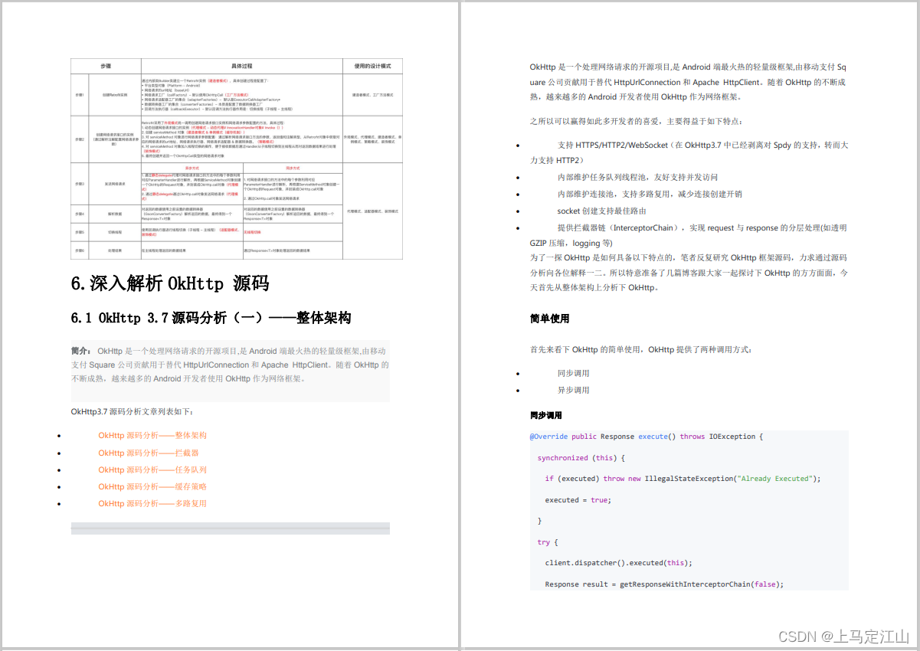This screenshot has width=920, height=651.
Task: Click the '异步调用' bullet list item
Action: point(573,390)
